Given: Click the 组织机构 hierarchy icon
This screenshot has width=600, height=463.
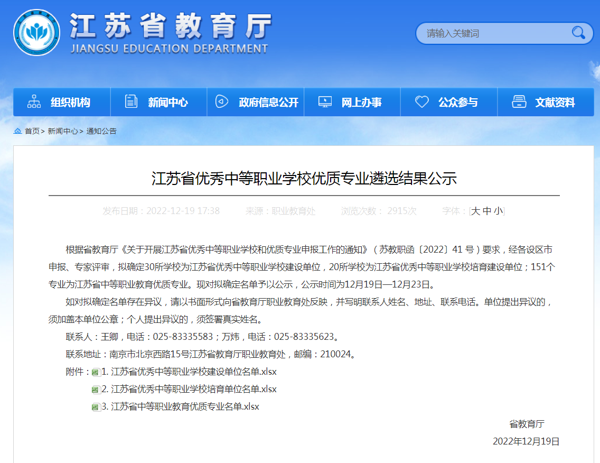Looking at the screenshot, I should pos(34,102).
